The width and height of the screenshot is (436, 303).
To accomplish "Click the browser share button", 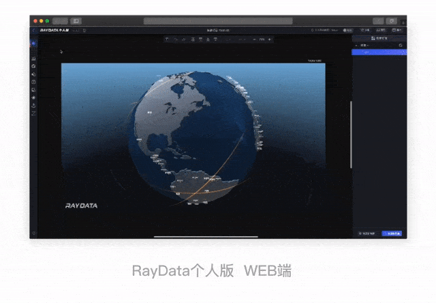I will click(x=378, y=21).
